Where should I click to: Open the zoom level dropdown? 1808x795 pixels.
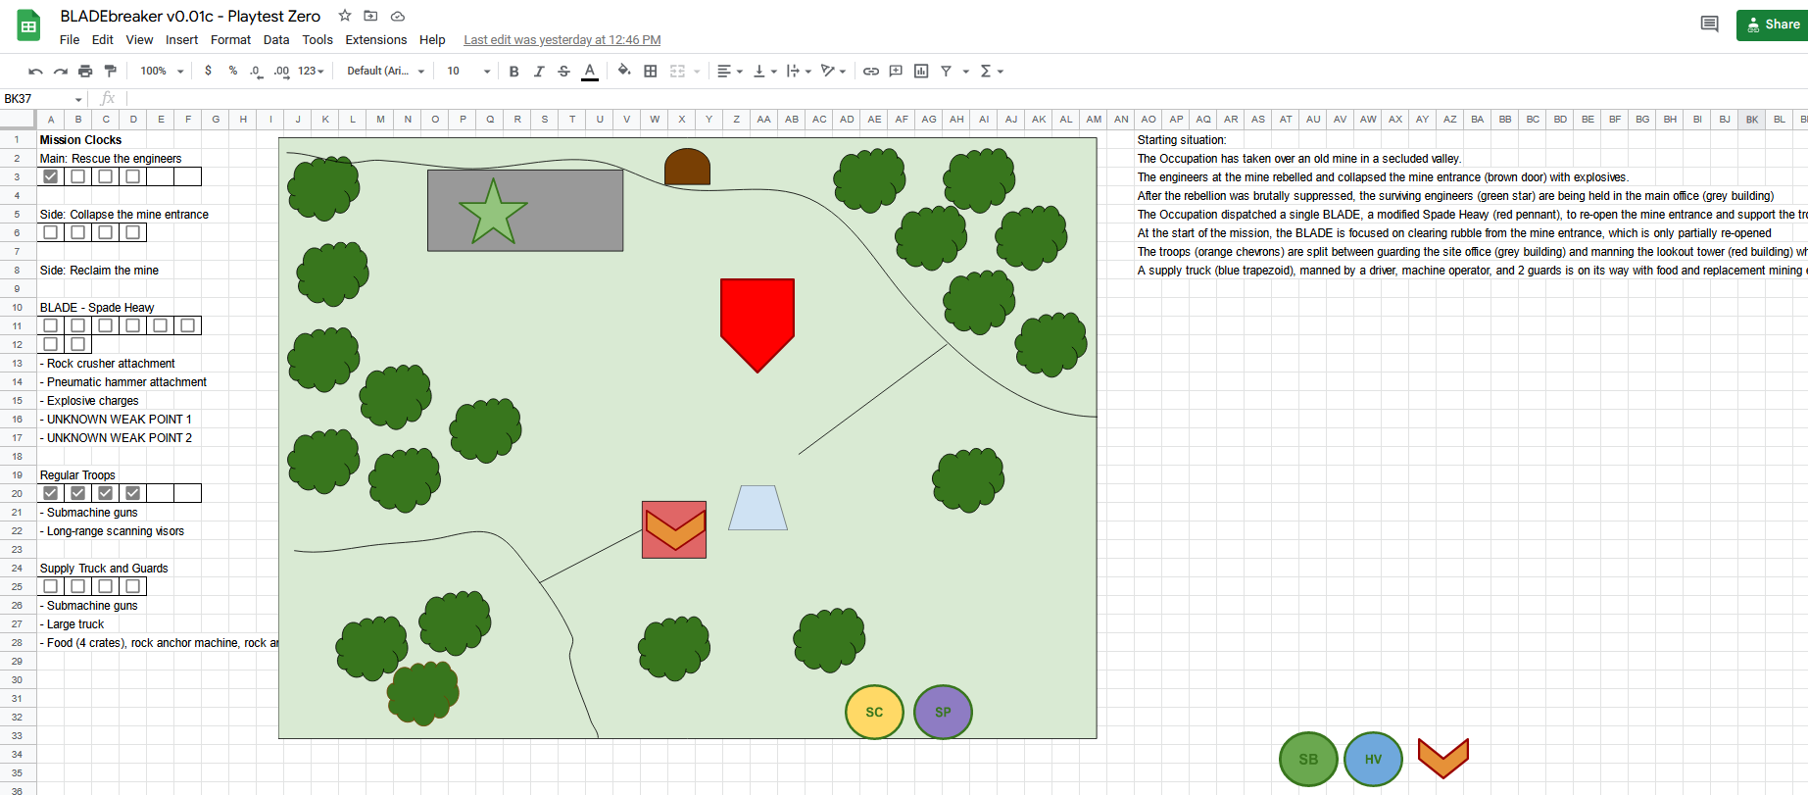162,71
